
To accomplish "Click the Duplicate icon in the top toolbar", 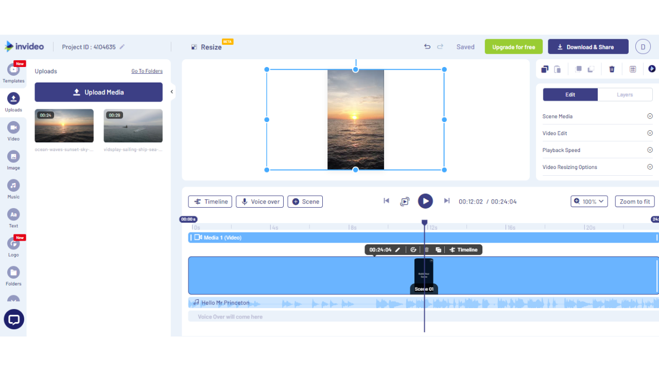I will coord(545,69).
